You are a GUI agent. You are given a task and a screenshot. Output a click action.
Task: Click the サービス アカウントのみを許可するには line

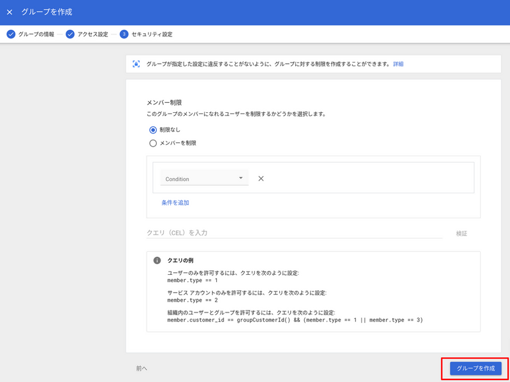[247, 293]
